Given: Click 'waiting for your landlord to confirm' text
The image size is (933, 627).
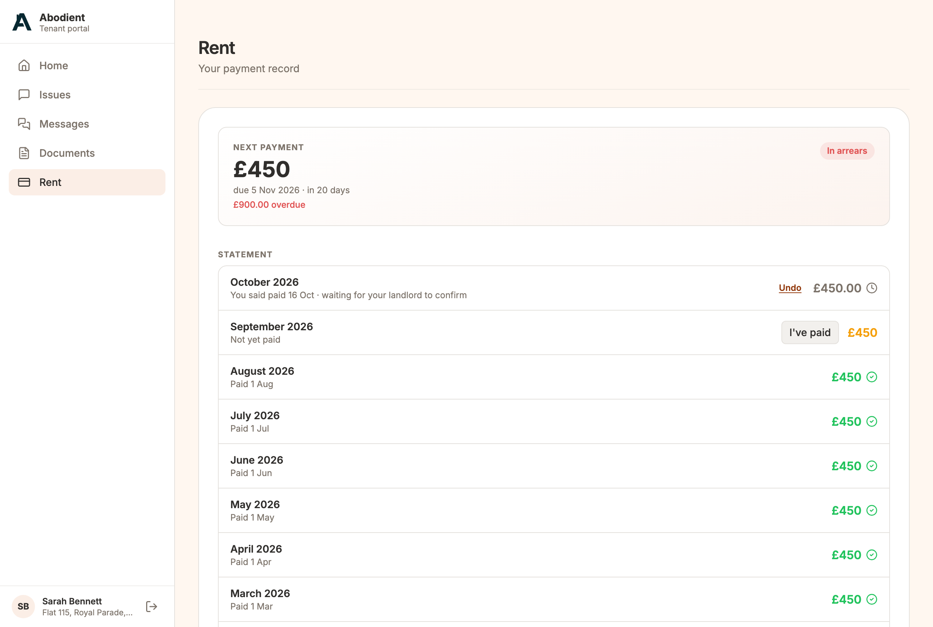Looking at the screenshot, I should [394, 295].
